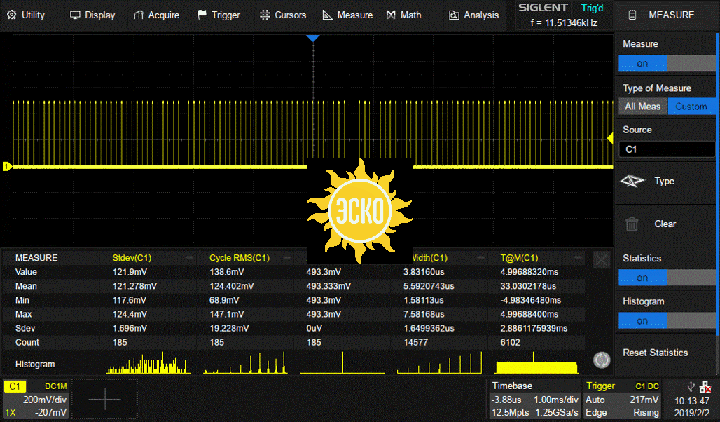
Task: Select the channel 1 ground level marker
Action: pyautogui.click(x=7, y=166)
